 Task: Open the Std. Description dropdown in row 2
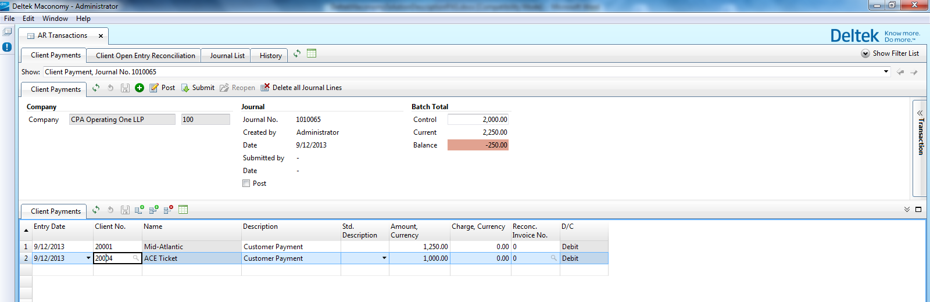384,258
